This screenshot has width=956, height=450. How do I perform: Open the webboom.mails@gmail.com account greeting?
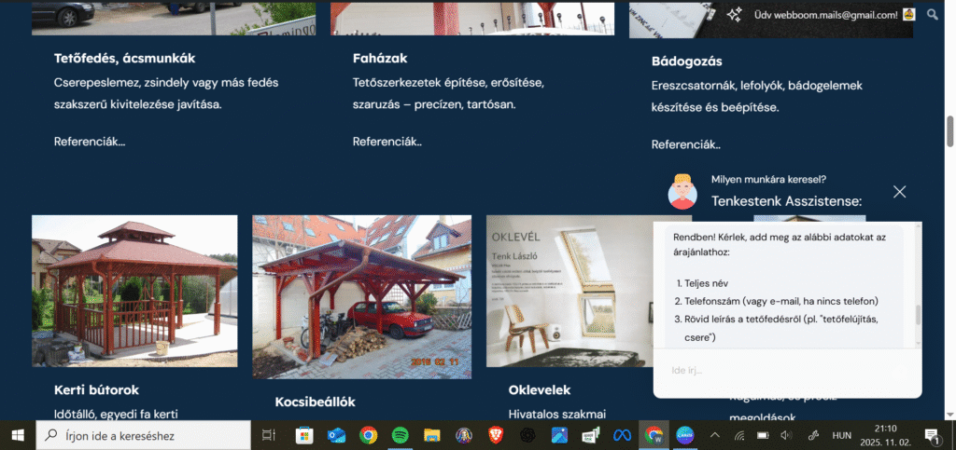(x=825, y=15)
